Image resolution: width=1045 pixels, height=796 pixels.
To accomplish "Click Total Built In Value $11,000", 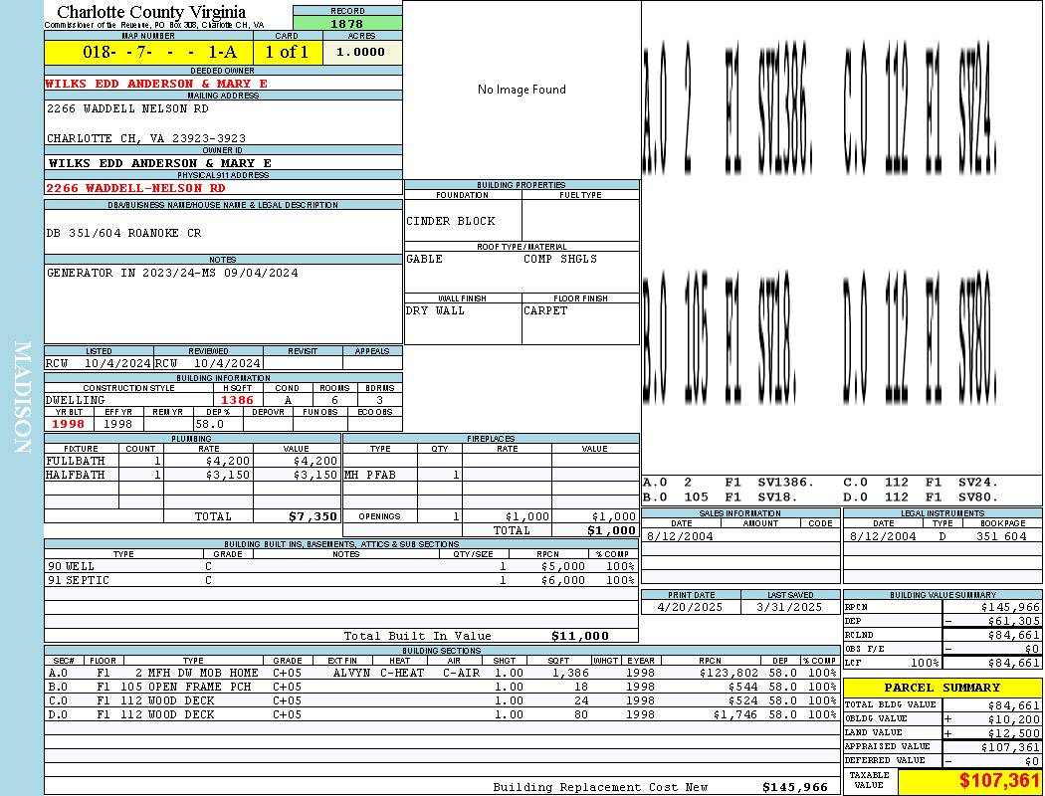I will click(x=580, y=636).
